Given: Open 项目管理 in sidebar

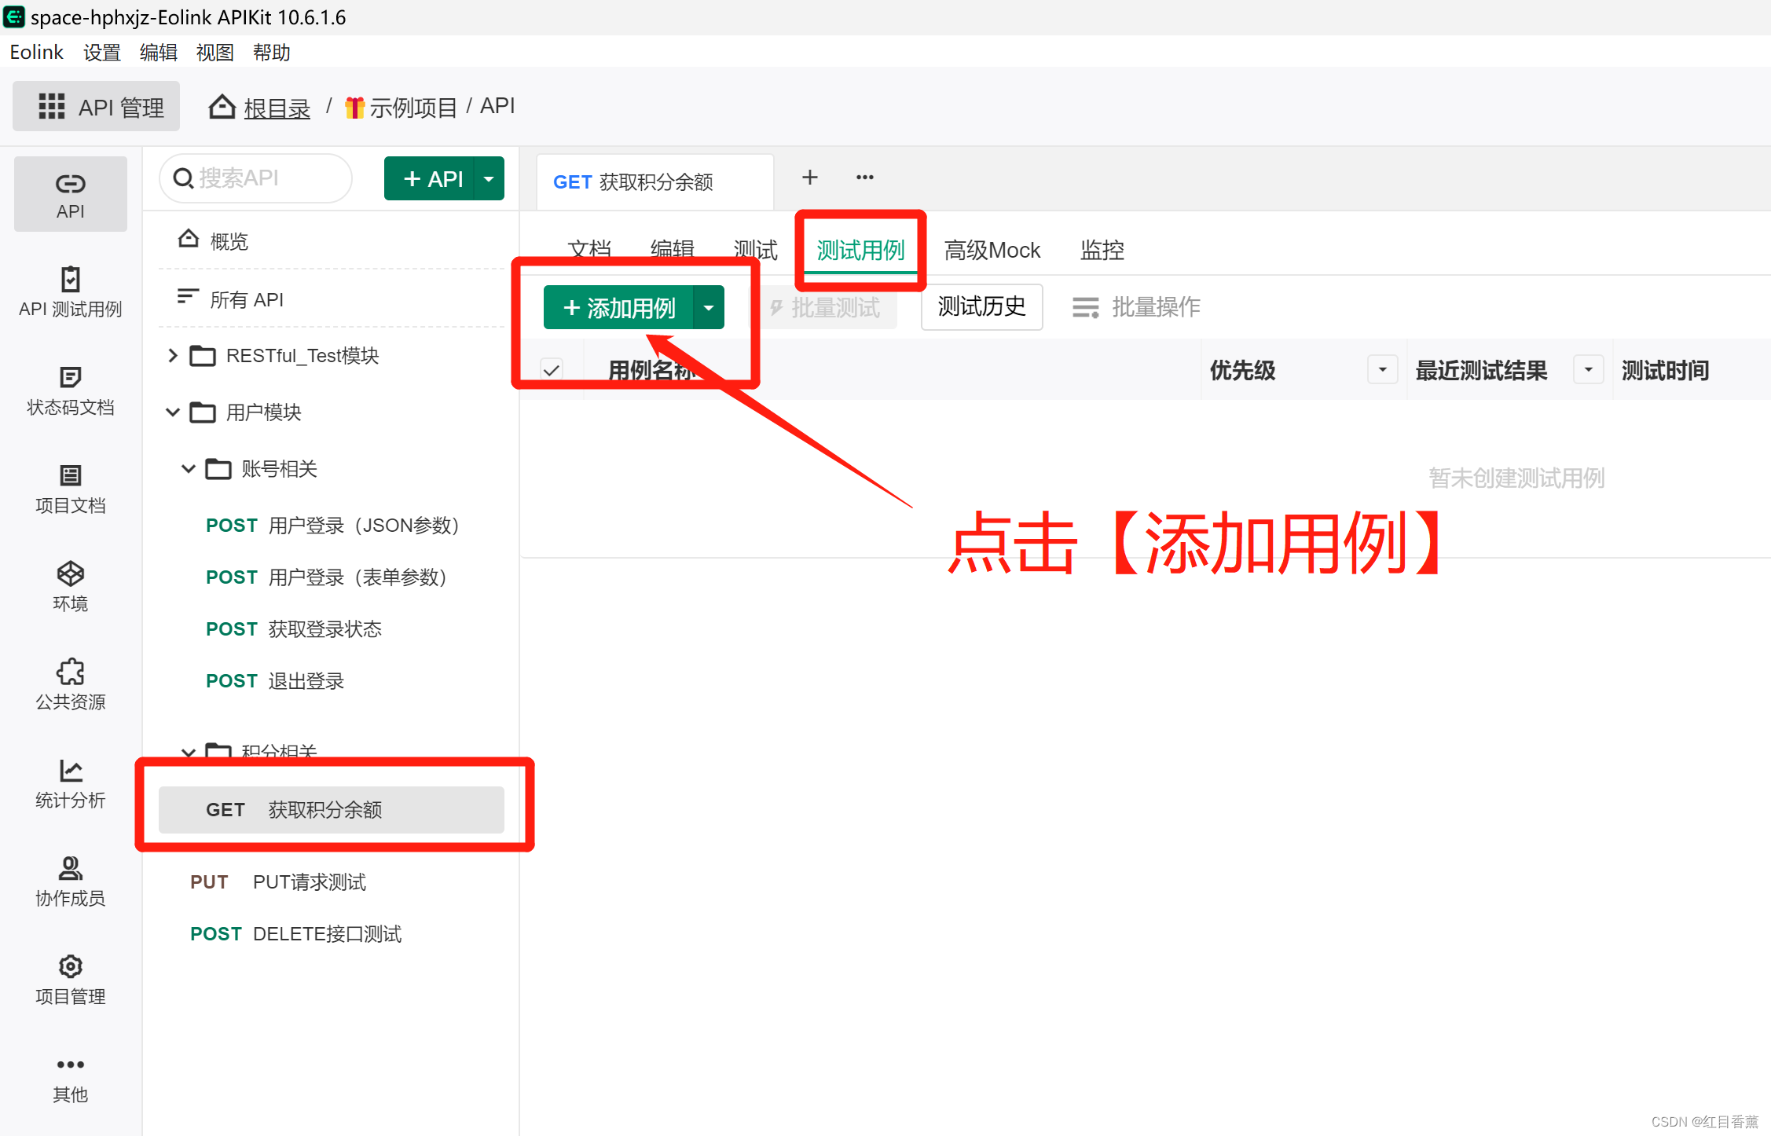Looking at the screenshot, I should click(x=70, y=980).
